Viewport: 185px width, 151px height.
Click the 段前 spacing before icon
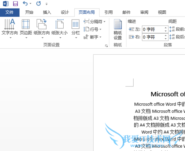(172, 29)
